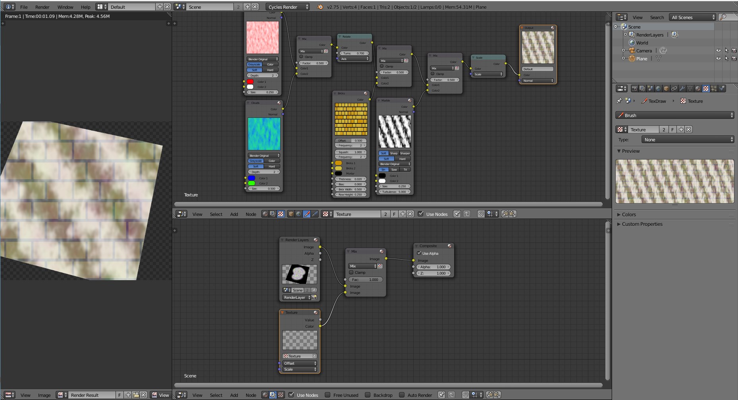Hide Camera with its eye icon
Image resolution: width=738 pixels, height=400 pixels.
718,50
